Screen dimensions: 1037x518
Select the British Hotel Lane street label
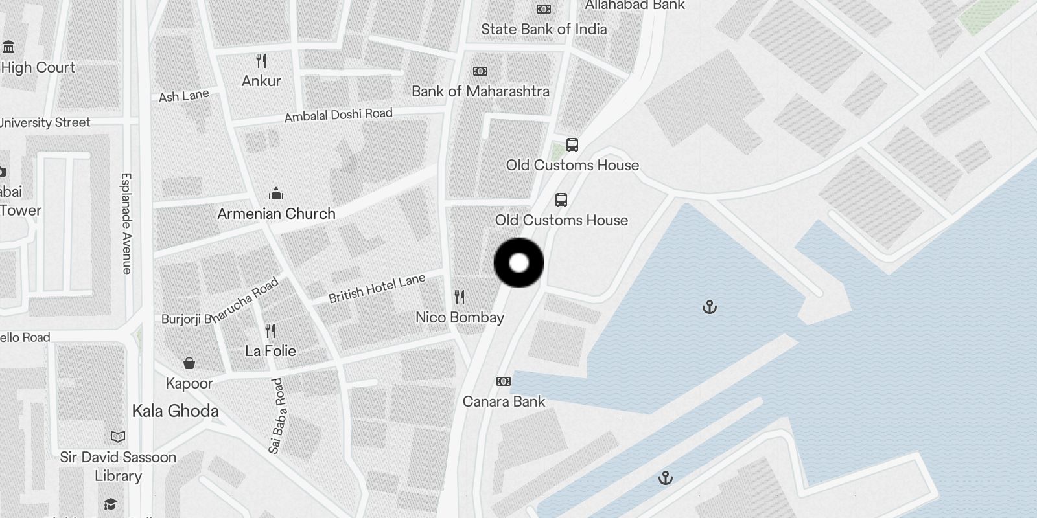click(x=377, y=288)
